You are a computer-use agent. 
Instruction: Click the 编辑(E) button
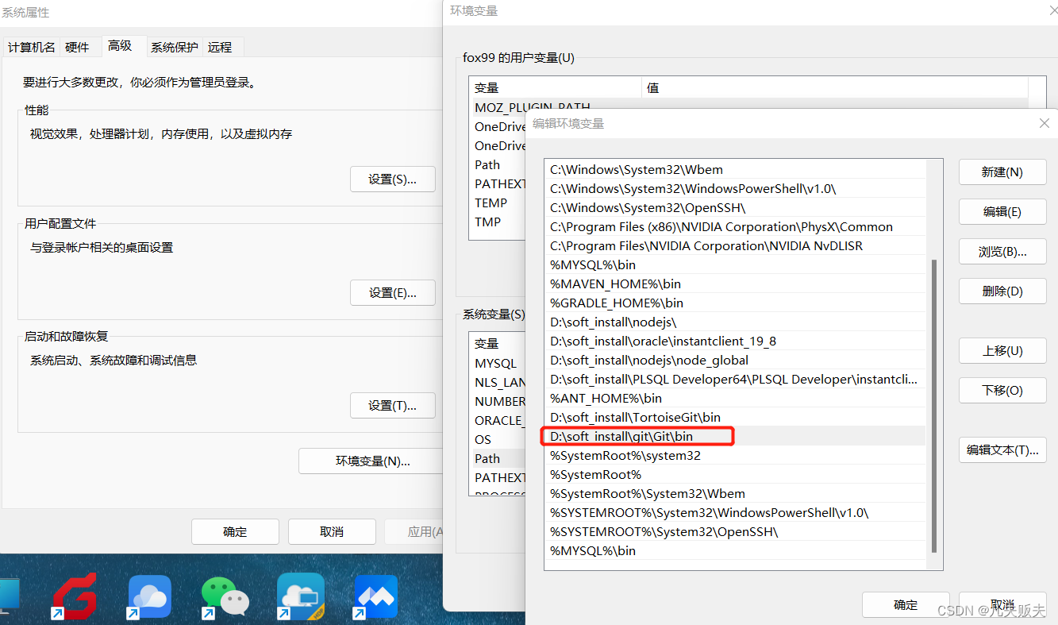click(x=1002, y=212)
